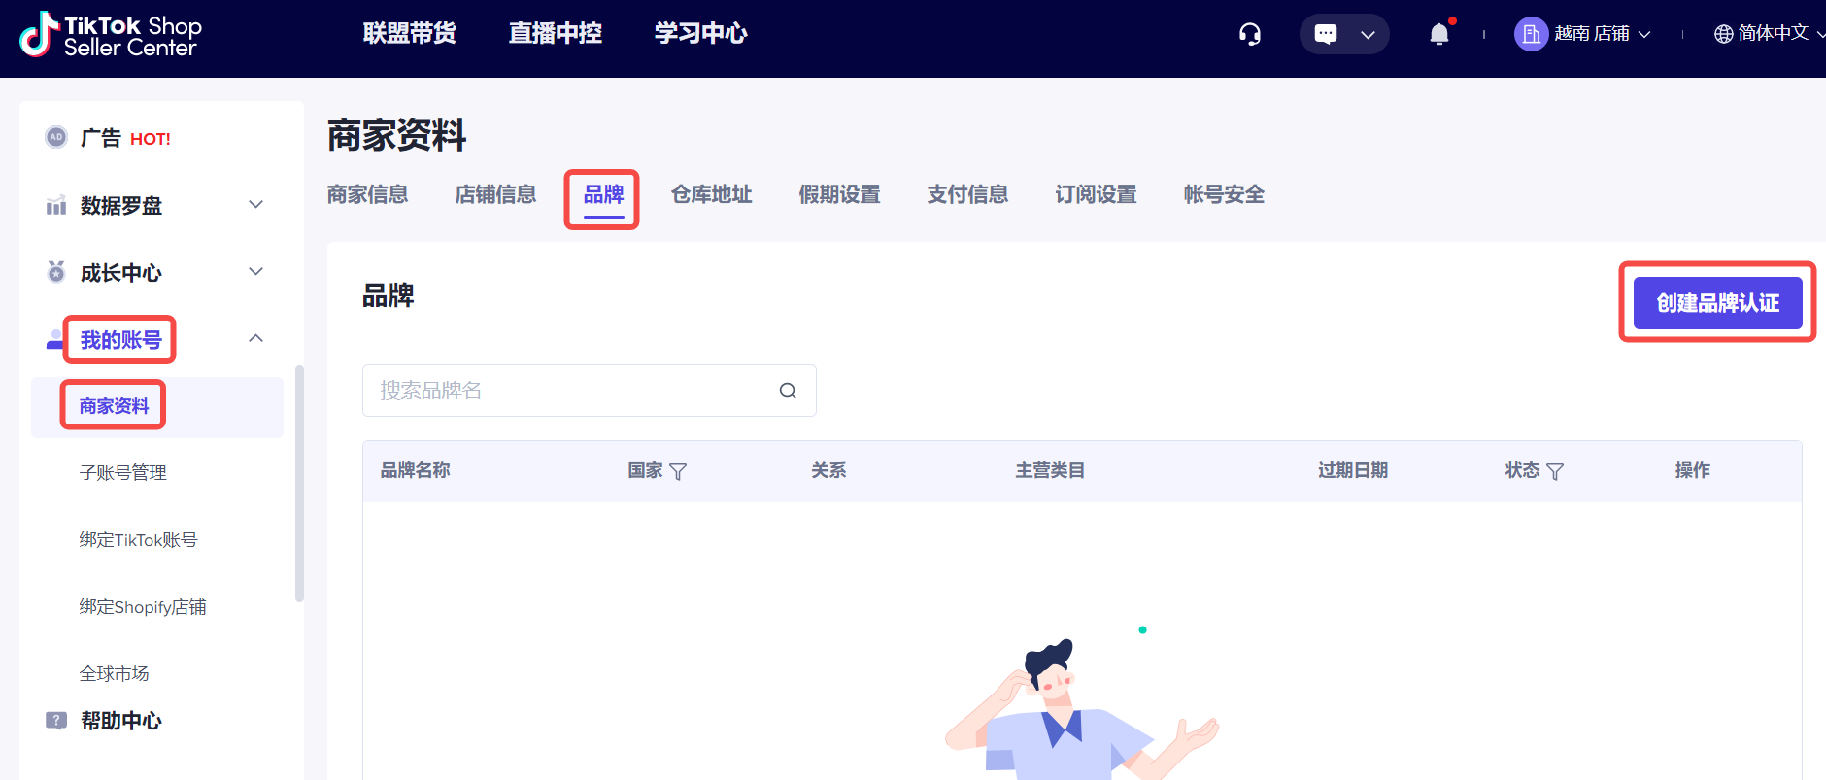1826x780 pixels.
Task: Expand the 成长中心 sidebar section
Action: (x=255, y=272)
